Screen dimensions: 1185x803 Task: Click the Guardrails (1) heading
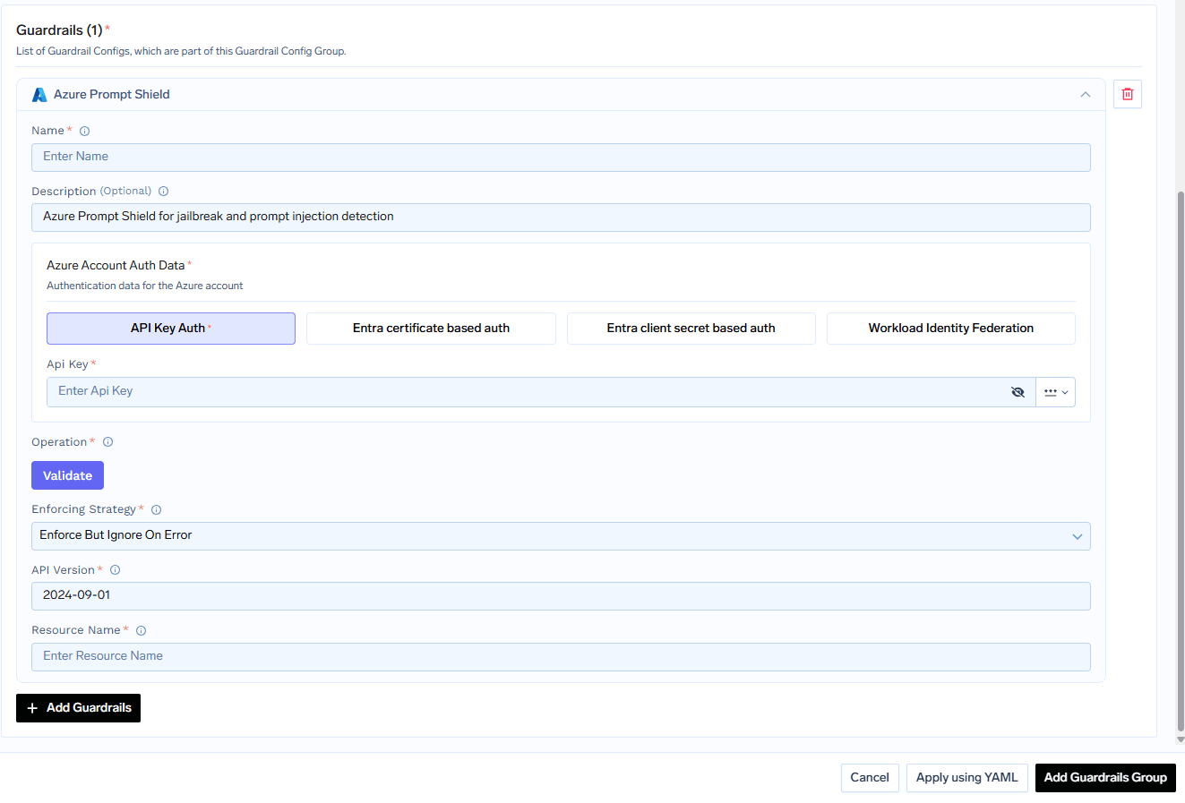(x=59, y=30)
